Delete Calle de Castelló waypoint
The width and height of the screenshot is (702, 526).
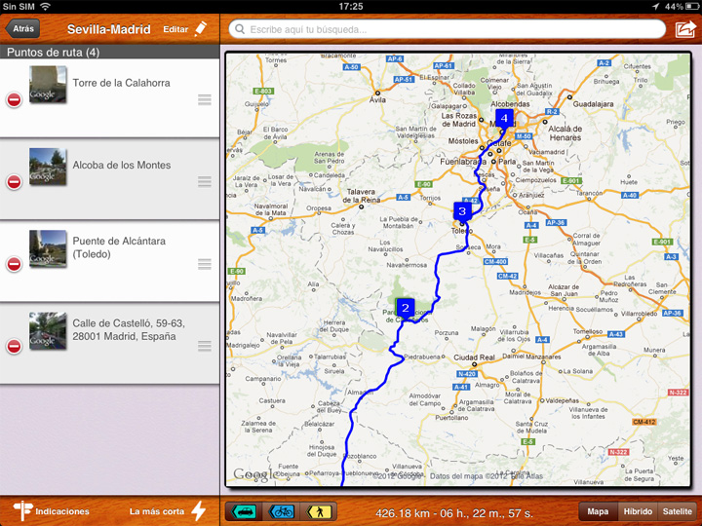click(x=14, y=346)
